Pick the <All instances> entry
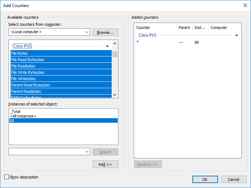This screenshot has width=251, height=188. 23,116
